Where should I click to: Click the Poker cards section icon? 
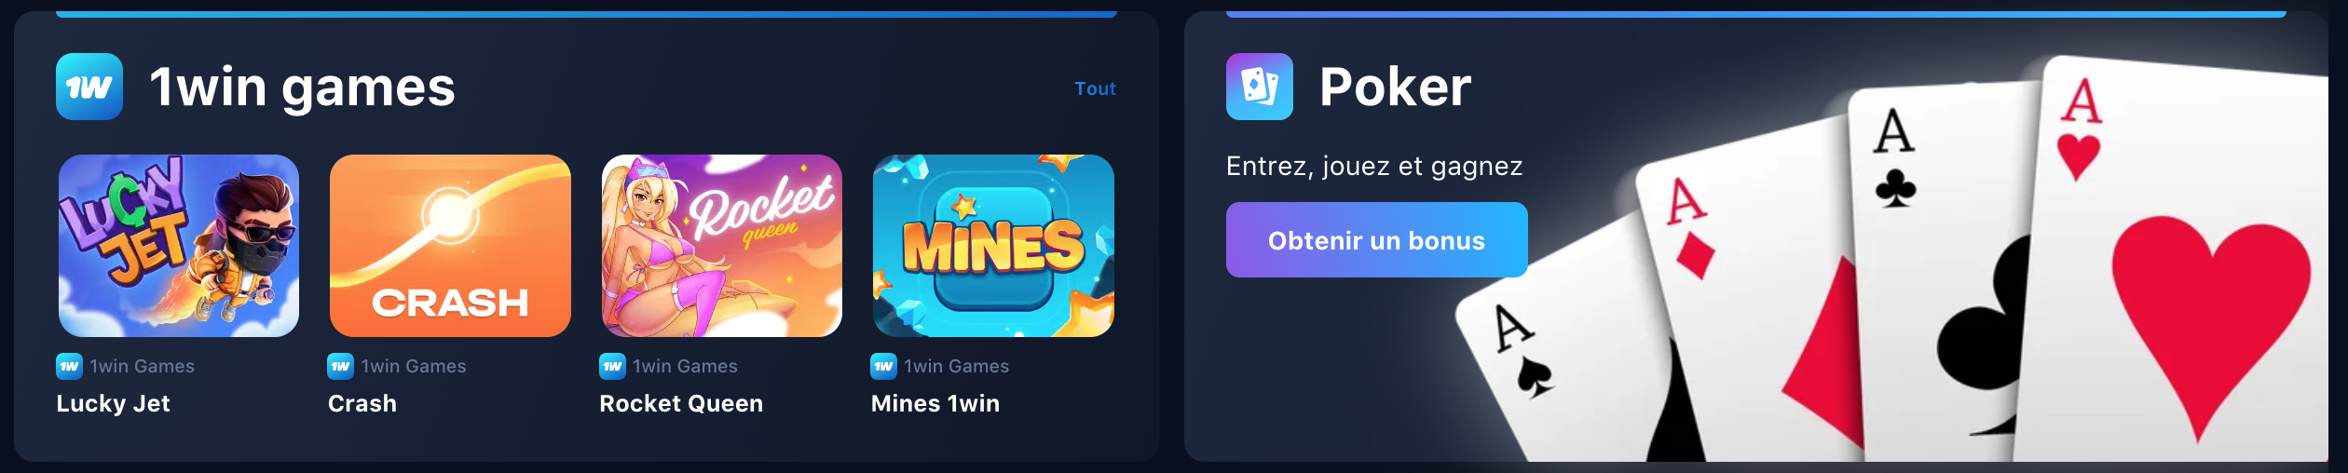[x=1260, y=87]
